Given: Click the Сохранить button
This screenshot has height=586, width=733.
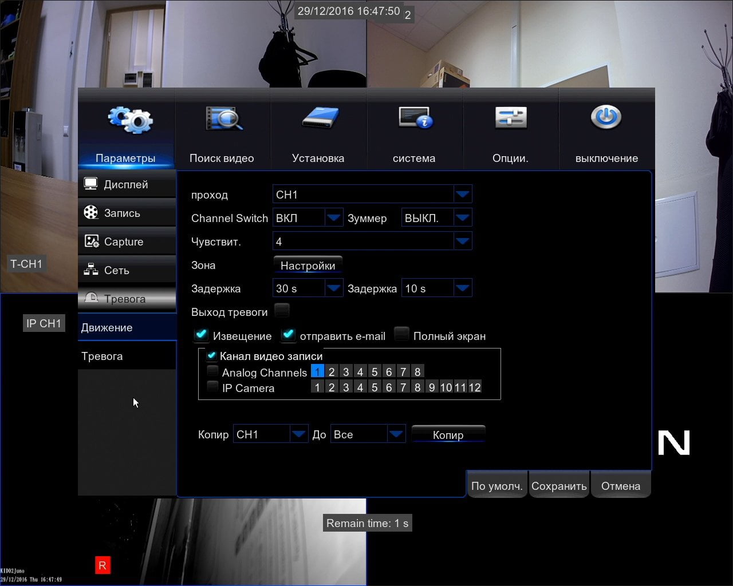Looking at the screenshot, I should tap(559, 486).
